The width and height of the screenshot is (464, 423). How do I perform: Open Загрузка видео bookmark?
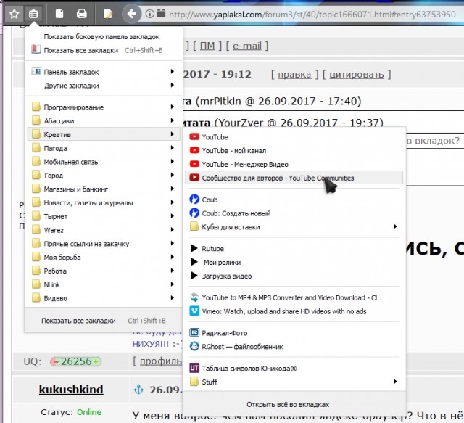coord(294,276)
